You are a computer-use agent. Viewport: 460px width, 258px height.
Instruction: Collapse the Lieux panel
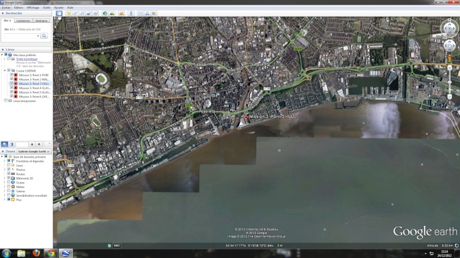click(x=3, y=49)
